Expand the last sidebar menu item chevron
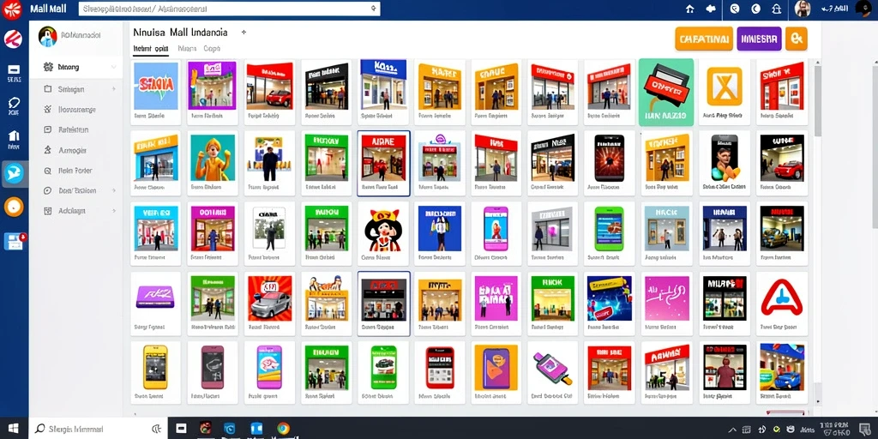 coord(114,211)
